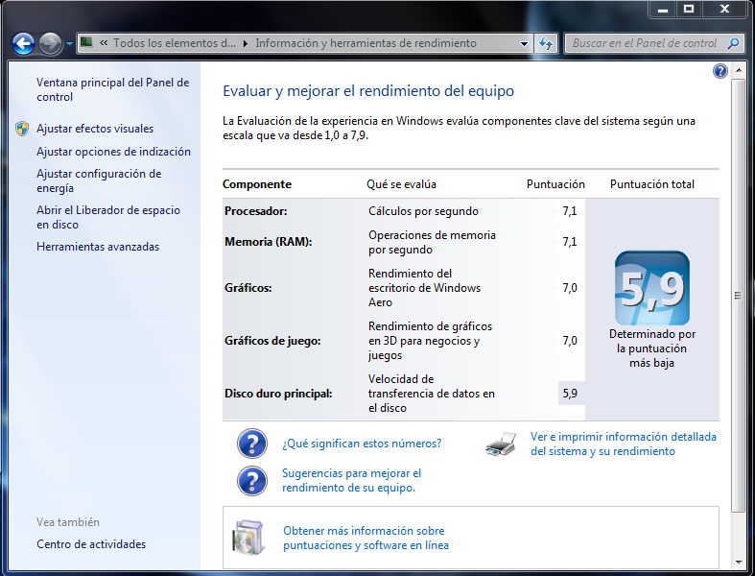Open '¿Qué significan estos números?' link
Viewport: 755px width, 576px height.
tap(362, 444)
